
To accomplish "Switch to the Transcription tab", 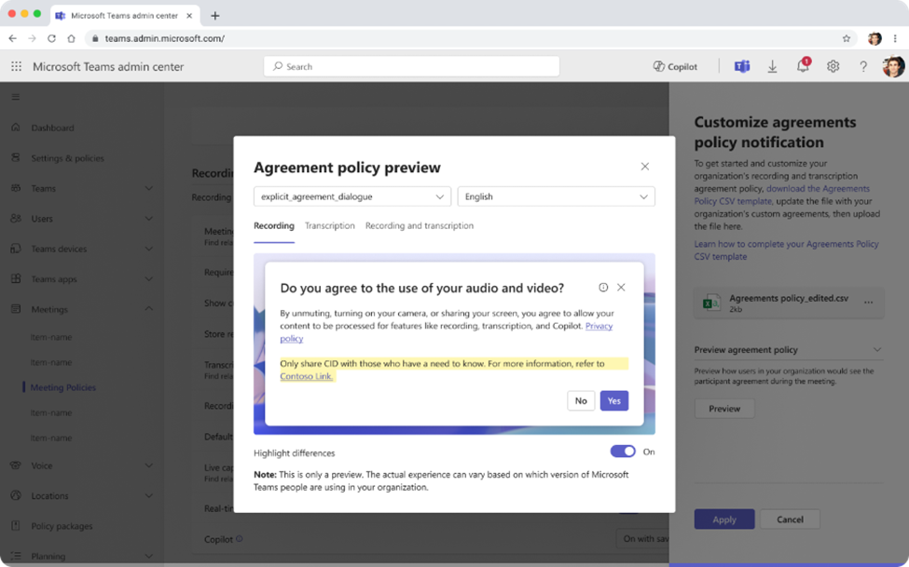I will 329,225.
